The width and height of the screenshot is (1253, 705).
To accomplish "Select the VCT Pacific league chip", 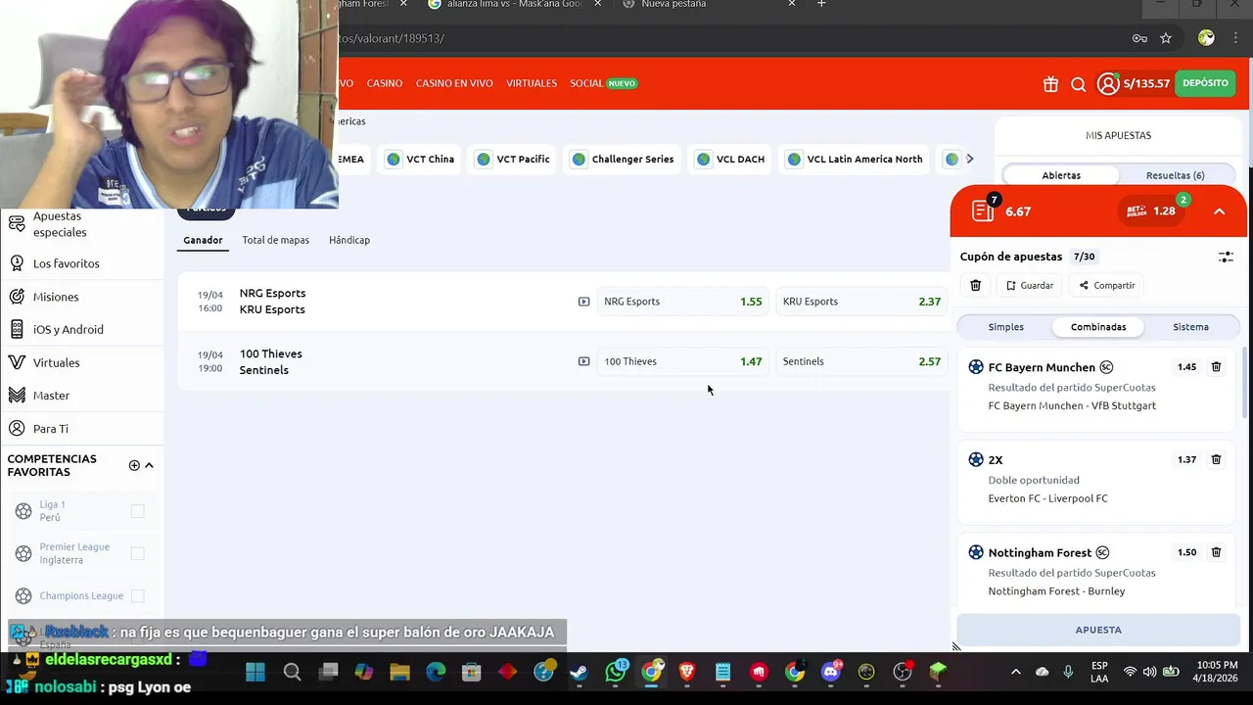I will [x=513, y=160].
